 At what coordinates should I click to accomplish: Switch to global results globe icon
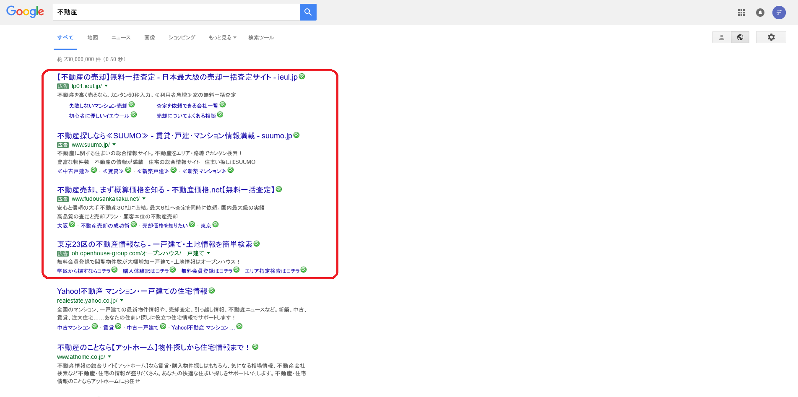tap(740, 37)
